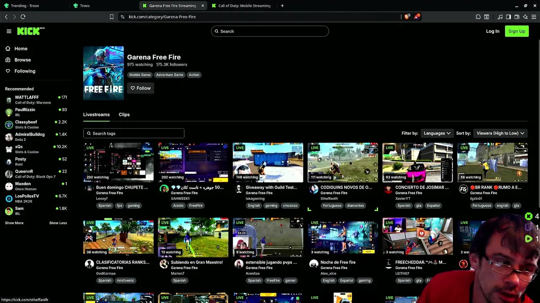Click the Mobile Game tag
This screenshot has width=540, height=303.
coord(140,75)
